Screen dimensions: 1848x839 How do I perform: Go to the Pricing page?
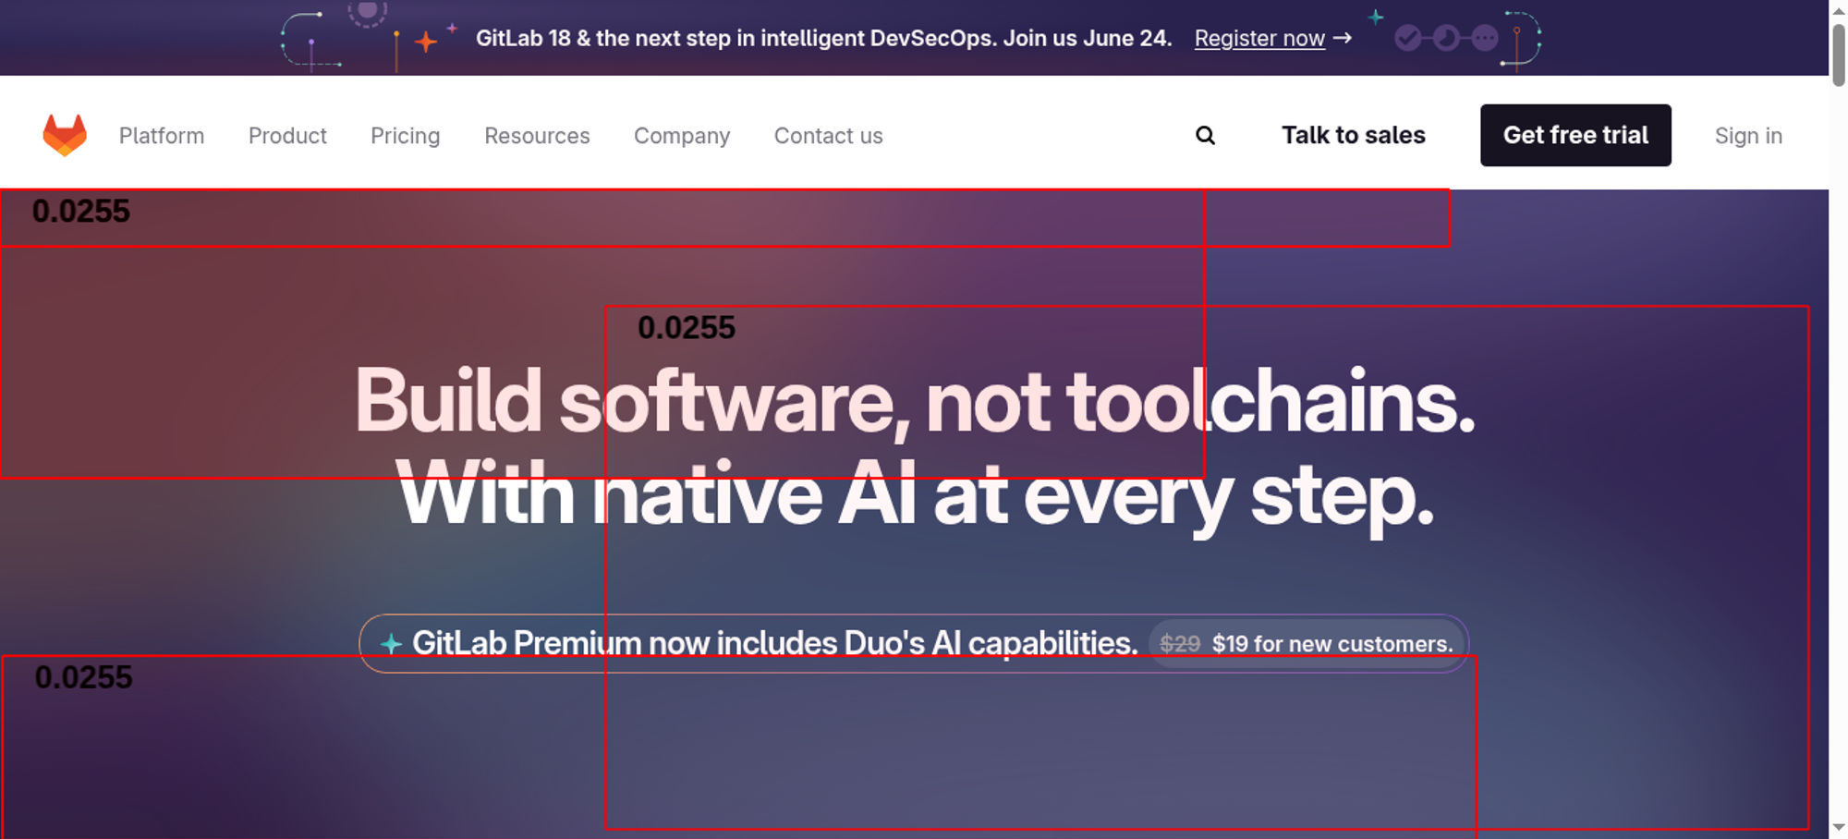coord(405,136)
